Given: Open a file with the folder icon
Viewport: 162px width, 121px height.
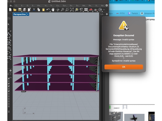Looking at the screenshot, I should point(15,10).
